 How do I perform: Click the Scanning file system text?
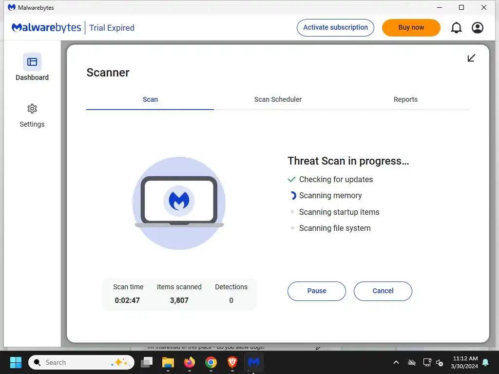pos(335,228)
